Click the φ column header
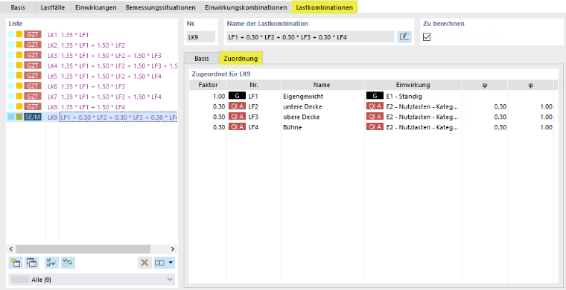Image resolution: width=566 pixels, height=290 pixels. coord(530,85)
